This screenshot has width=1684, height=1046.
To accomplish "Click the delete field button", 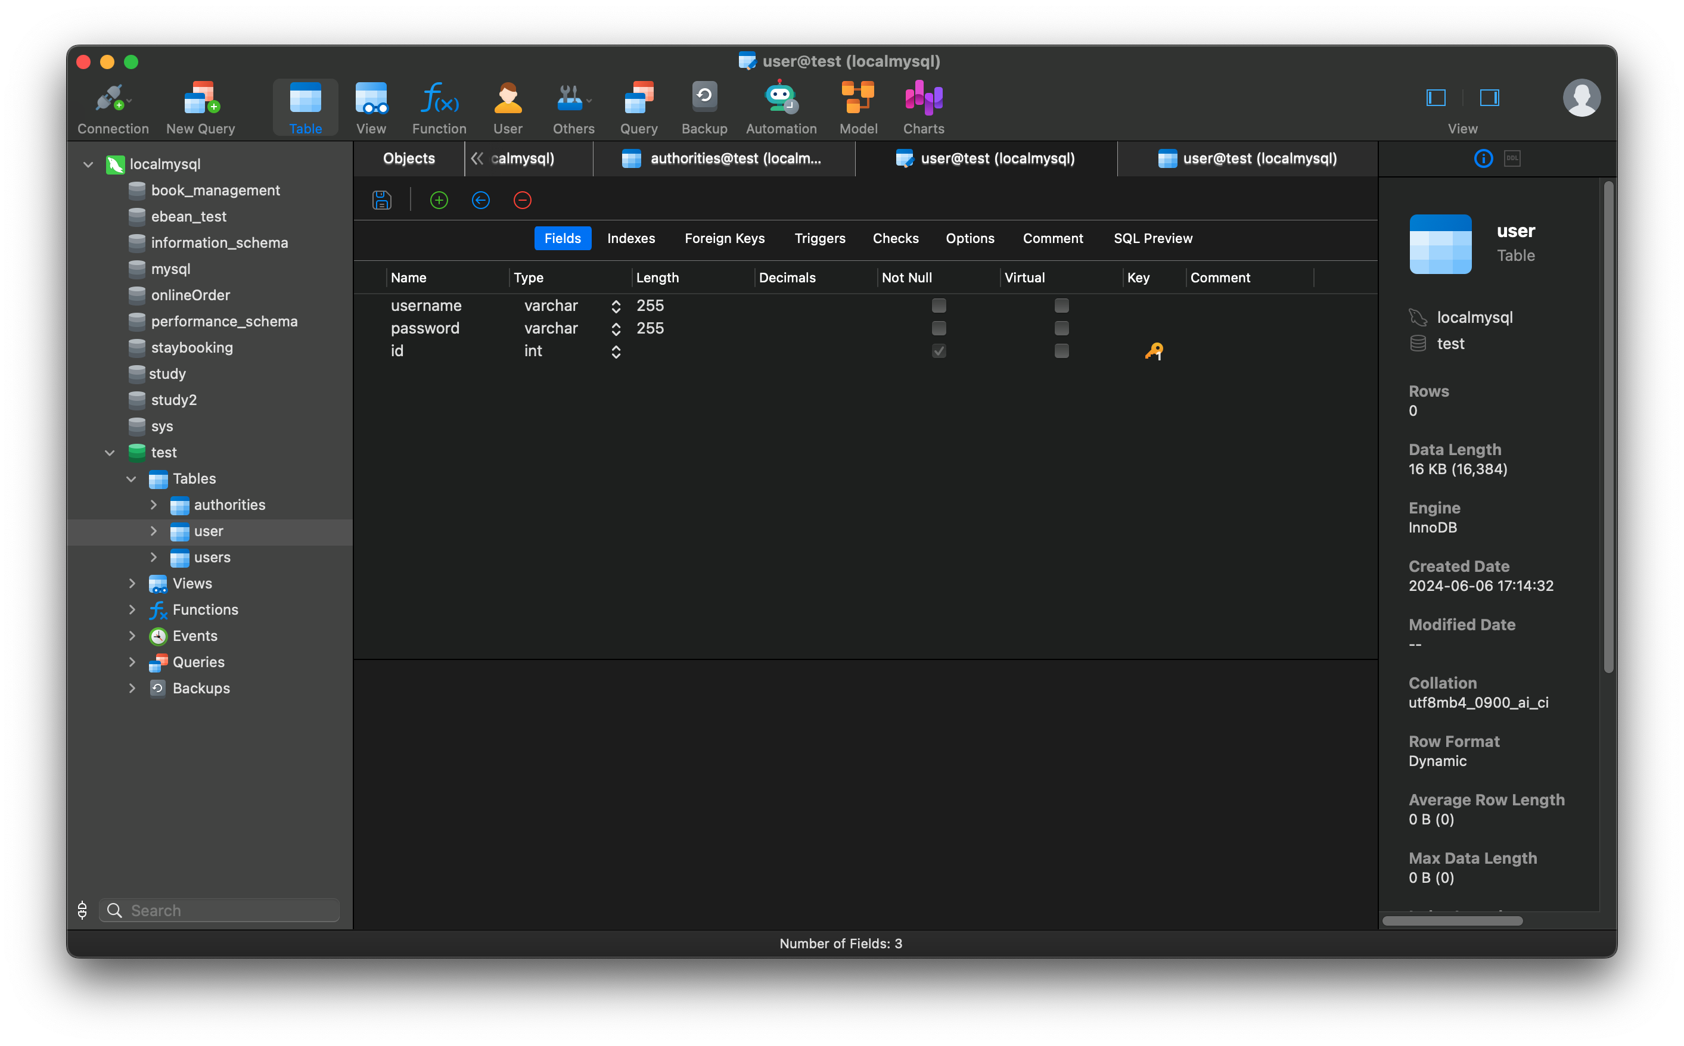I will pos(522,199).
